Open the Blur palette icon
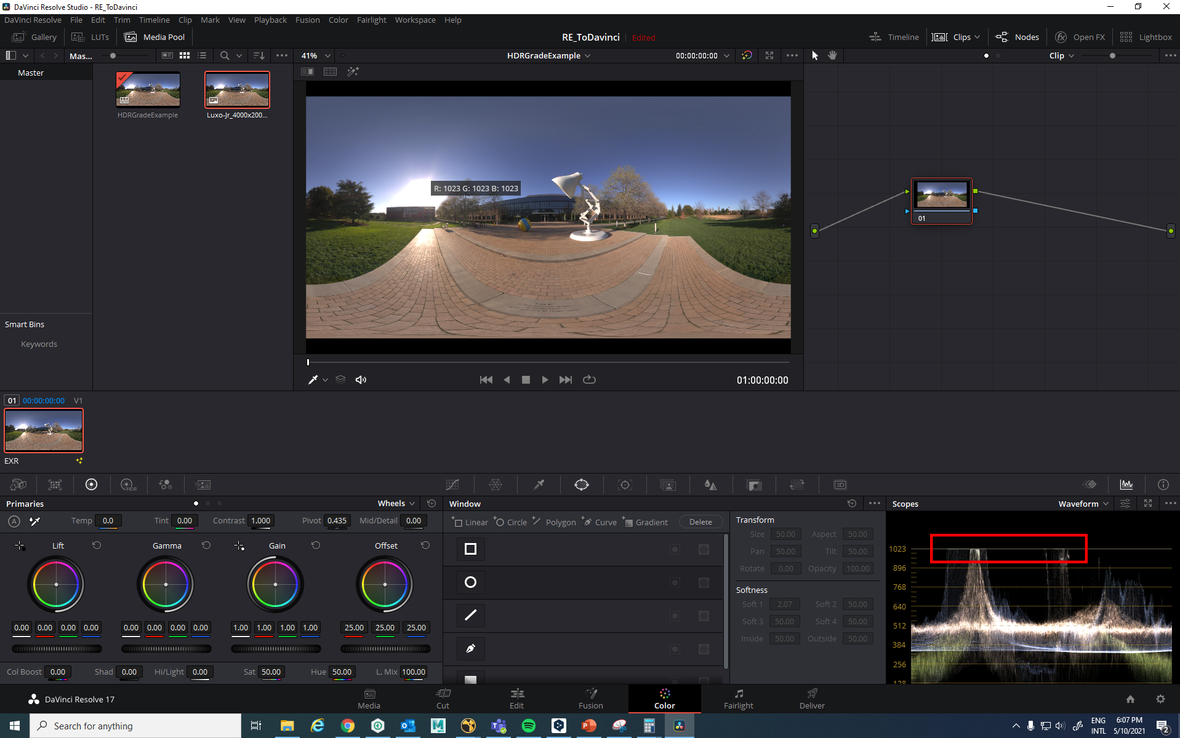Image resolution: width=1180 pixels, height=738 pixels. click(711, 485)
